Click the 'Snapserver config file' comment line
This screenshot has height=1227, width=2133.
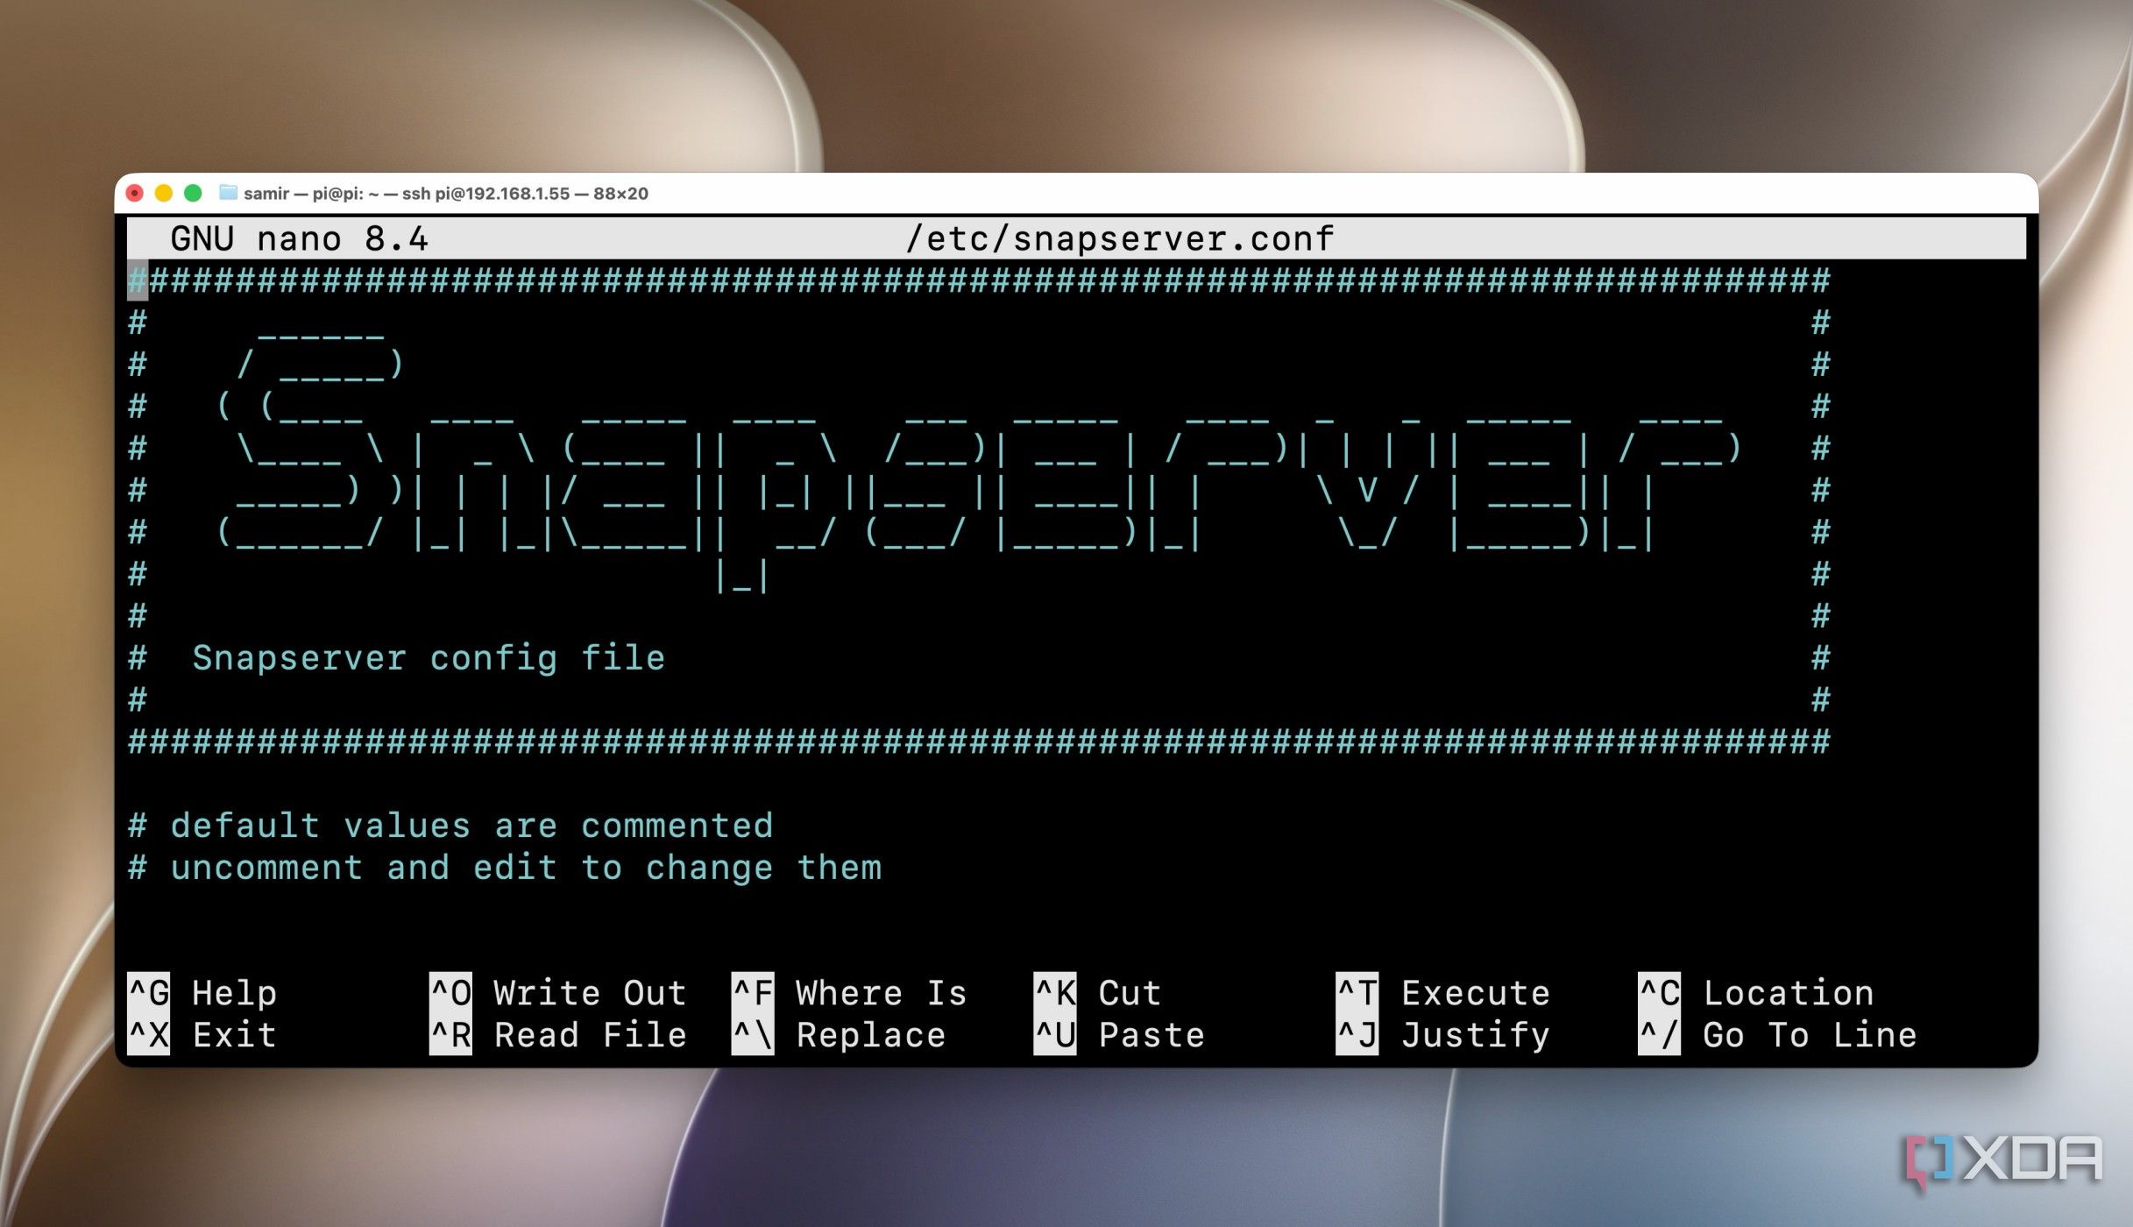[x=429, y=657]
